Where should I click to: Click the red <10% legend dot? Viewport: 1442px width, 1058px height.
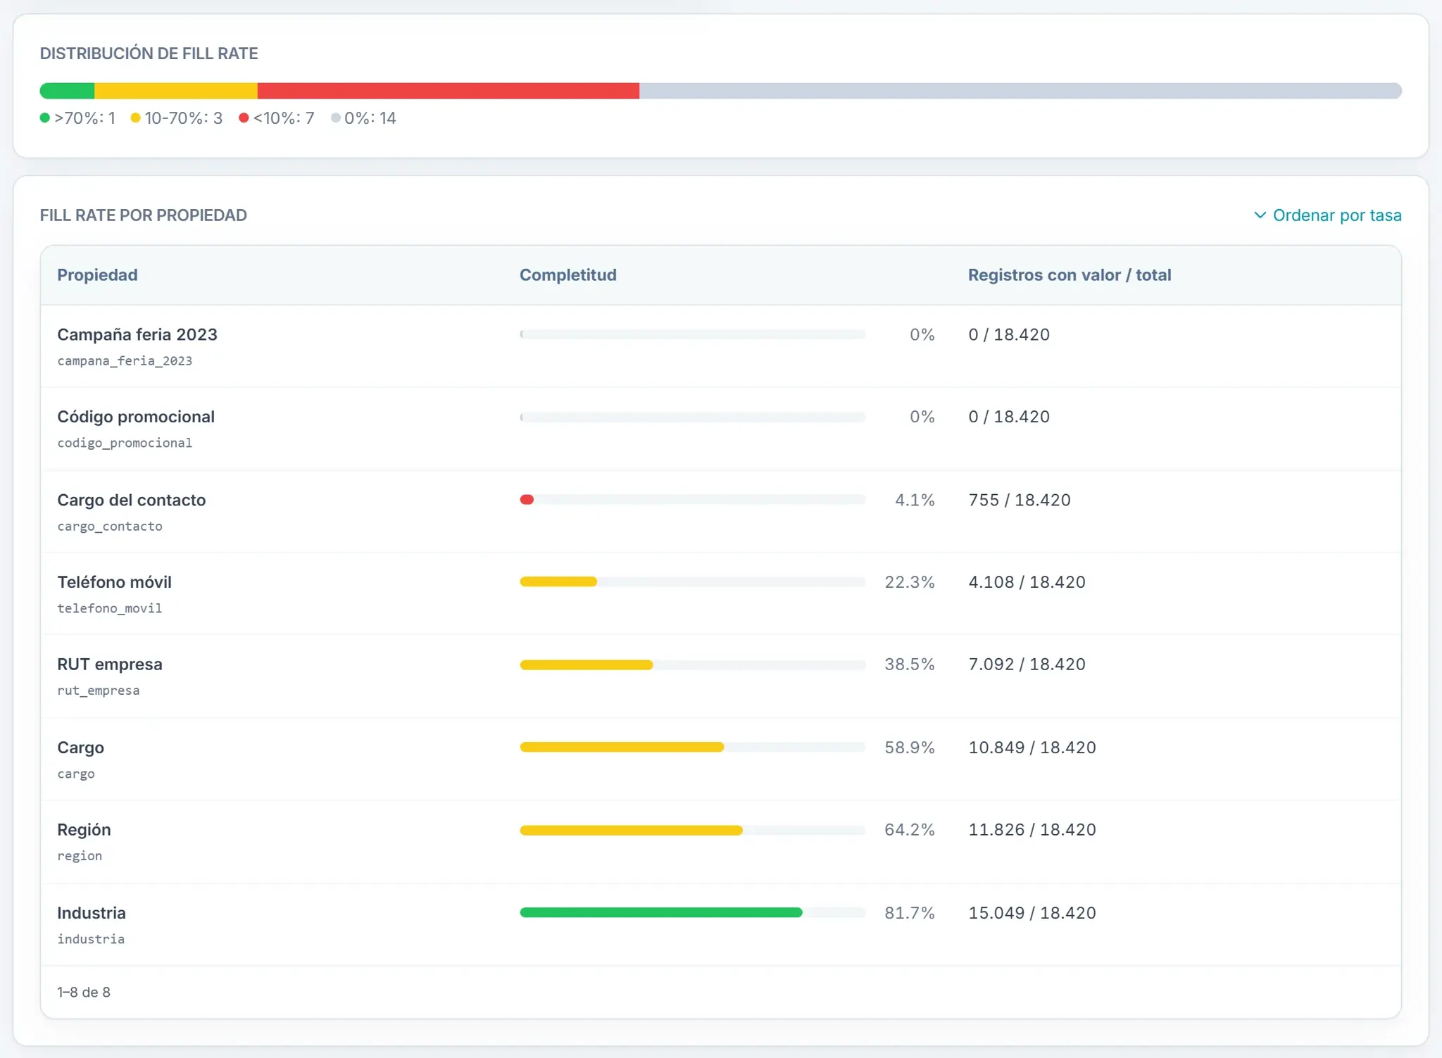click(244, 118)
